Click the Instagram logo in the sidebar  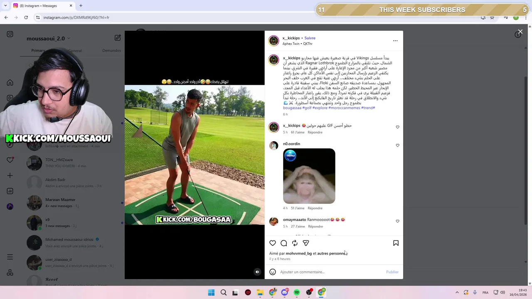[x=10, y=34]
